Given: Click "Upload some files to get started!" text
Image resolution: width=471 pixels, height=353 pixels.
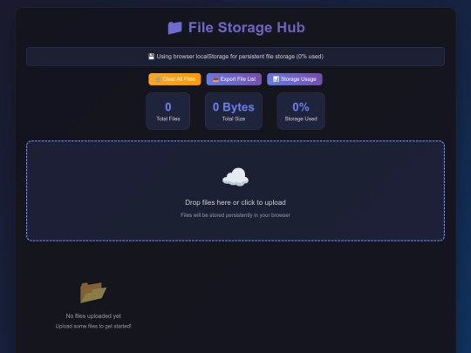Looking at the screenshot, I should 93,326.
